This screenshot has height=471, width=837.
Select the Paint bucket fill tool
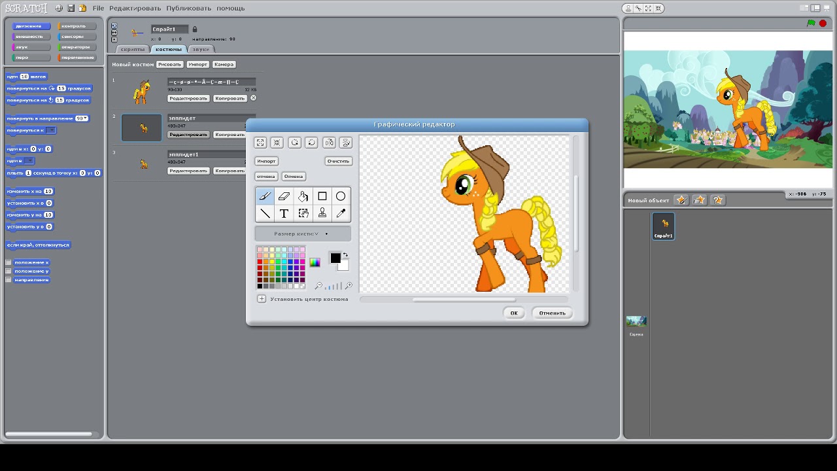(x=303, y=196)
